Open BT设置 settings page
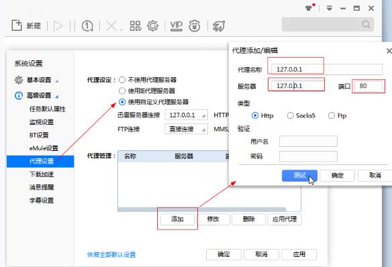392x267 pixels. [39, 135]
